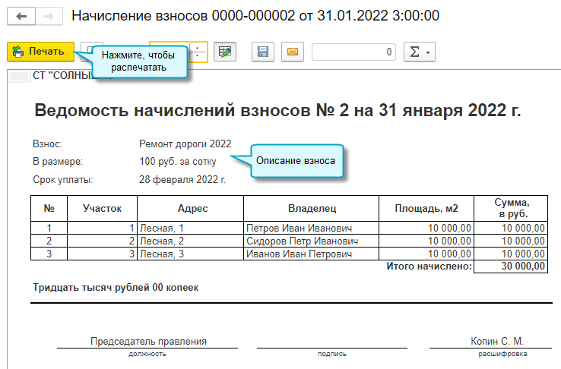Screen dimensions: 561x369
Task: Toggle the edit mode table icon
Action: pos(225,52)
